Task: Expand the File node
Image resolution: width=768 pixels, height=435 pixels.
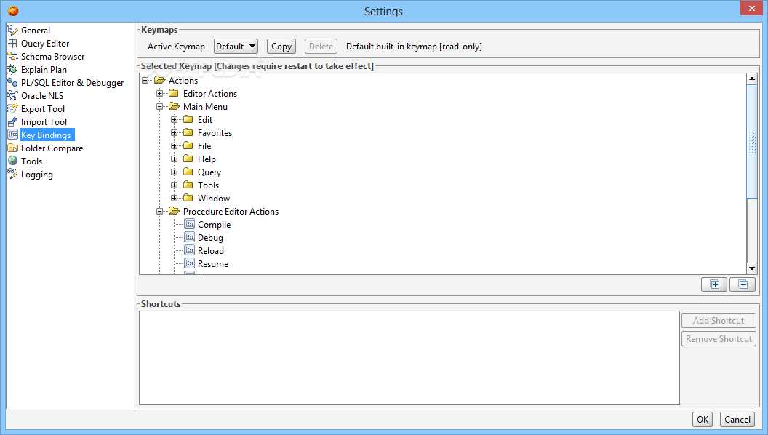Action: click(174, 146)
